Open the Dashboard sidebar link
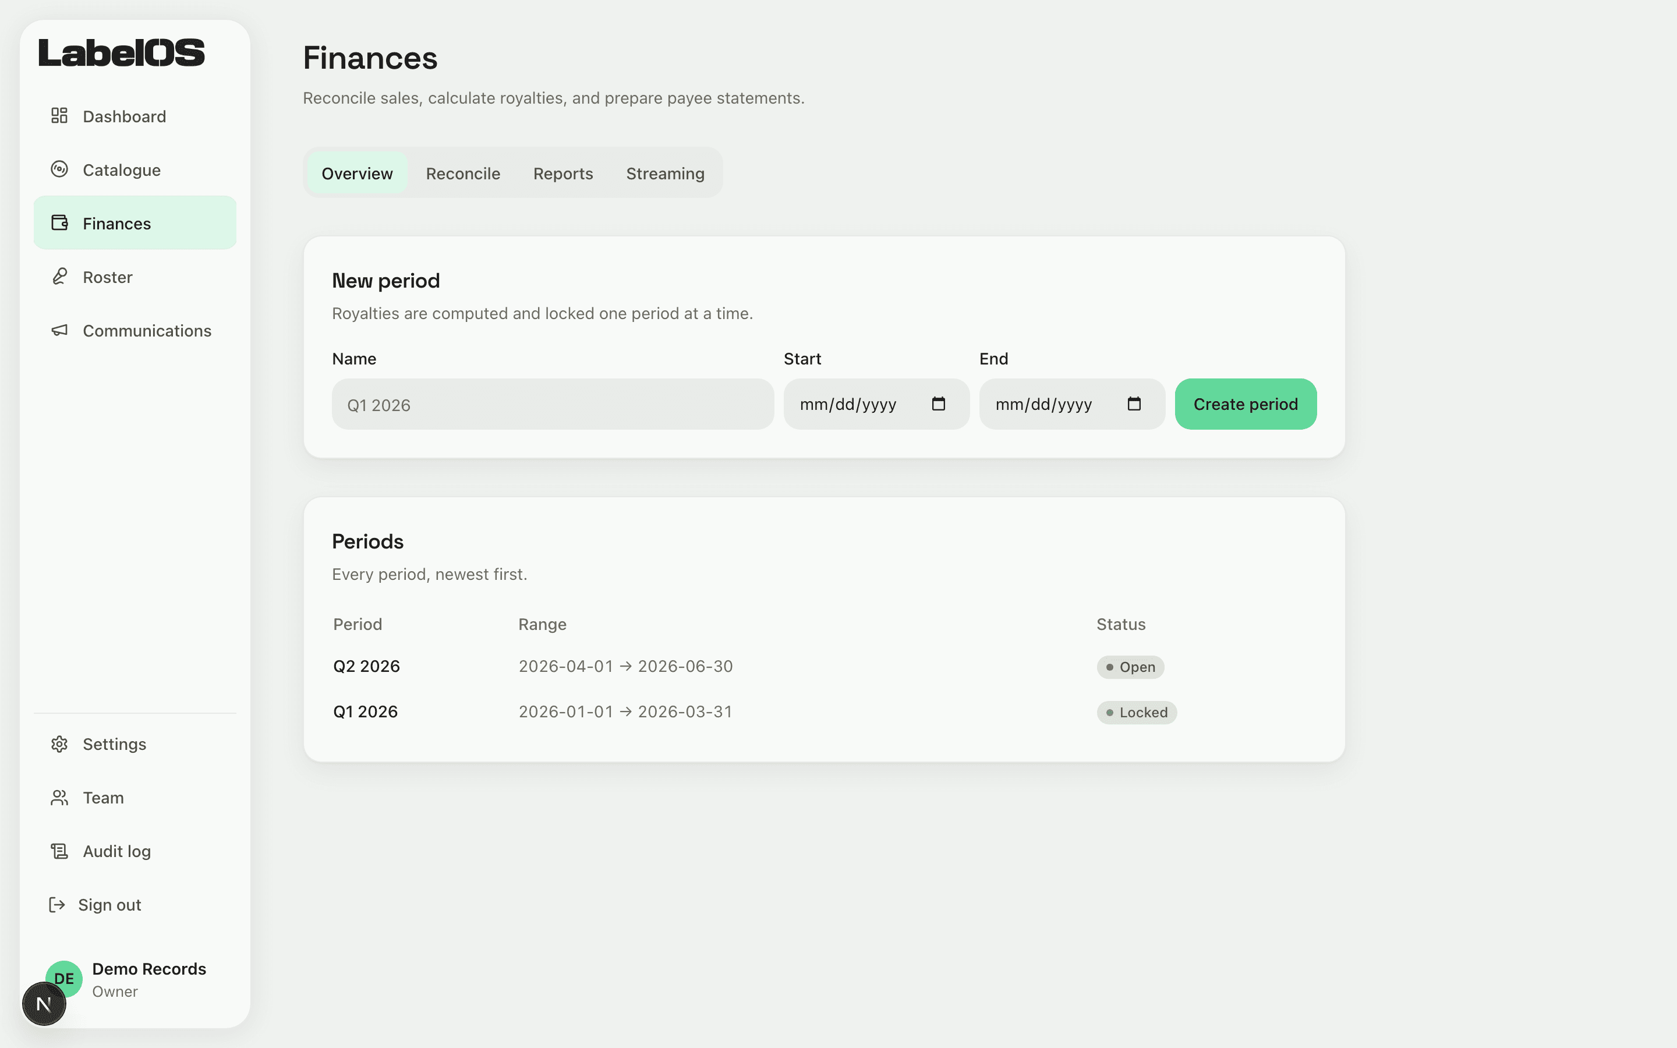Screen dimensions: 1677x1048 [x=135, y=116]
